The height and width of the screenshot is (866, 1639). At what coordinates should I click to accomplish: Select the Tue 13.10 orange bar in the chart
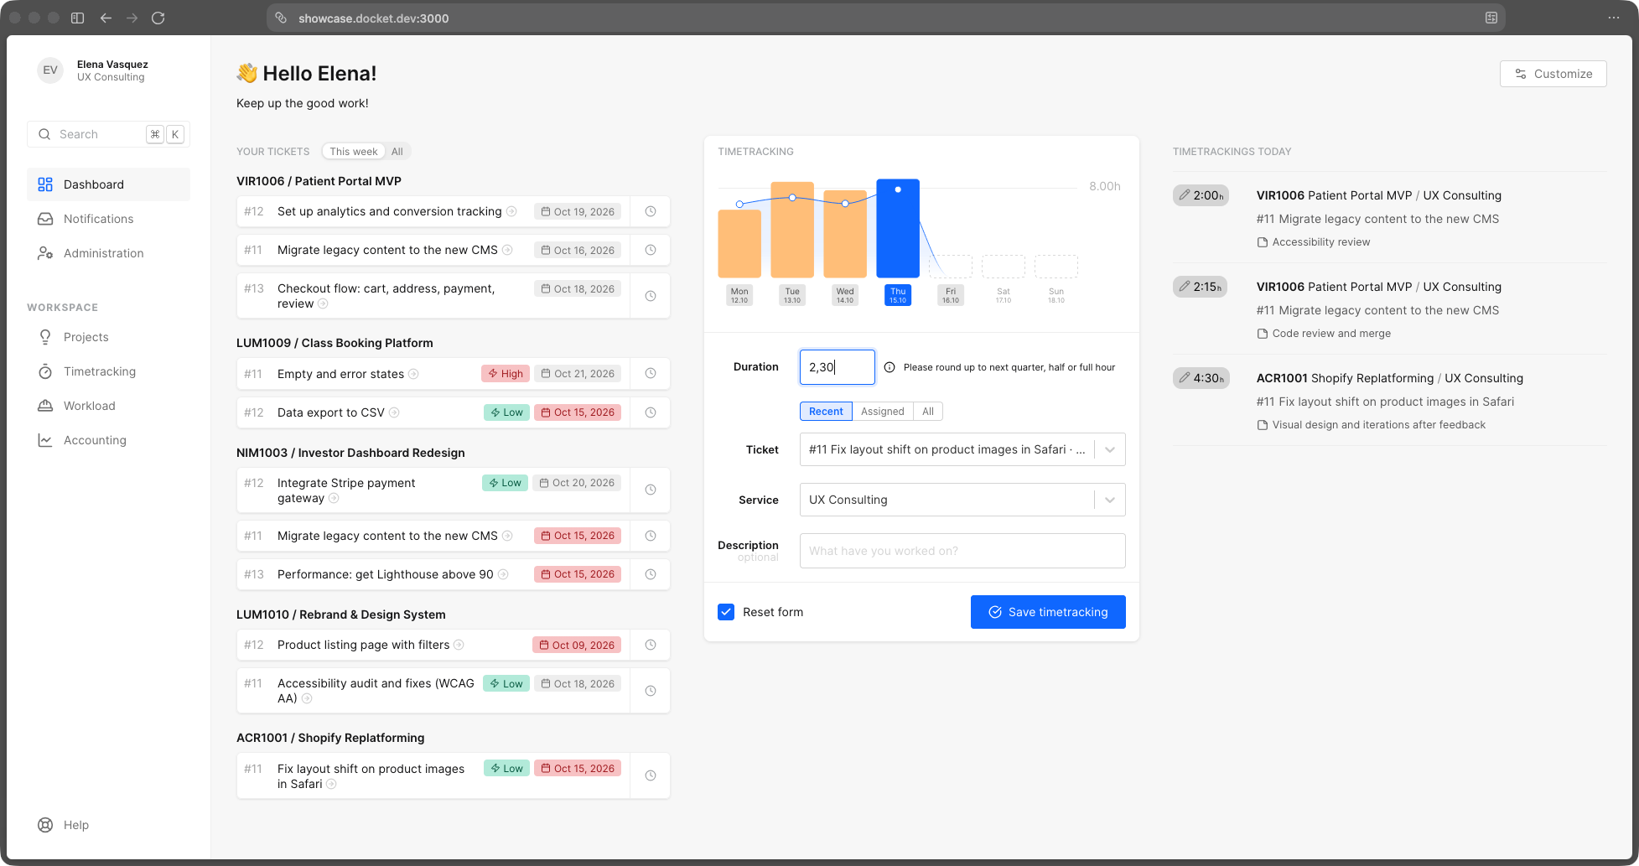[x=792, y=230]
